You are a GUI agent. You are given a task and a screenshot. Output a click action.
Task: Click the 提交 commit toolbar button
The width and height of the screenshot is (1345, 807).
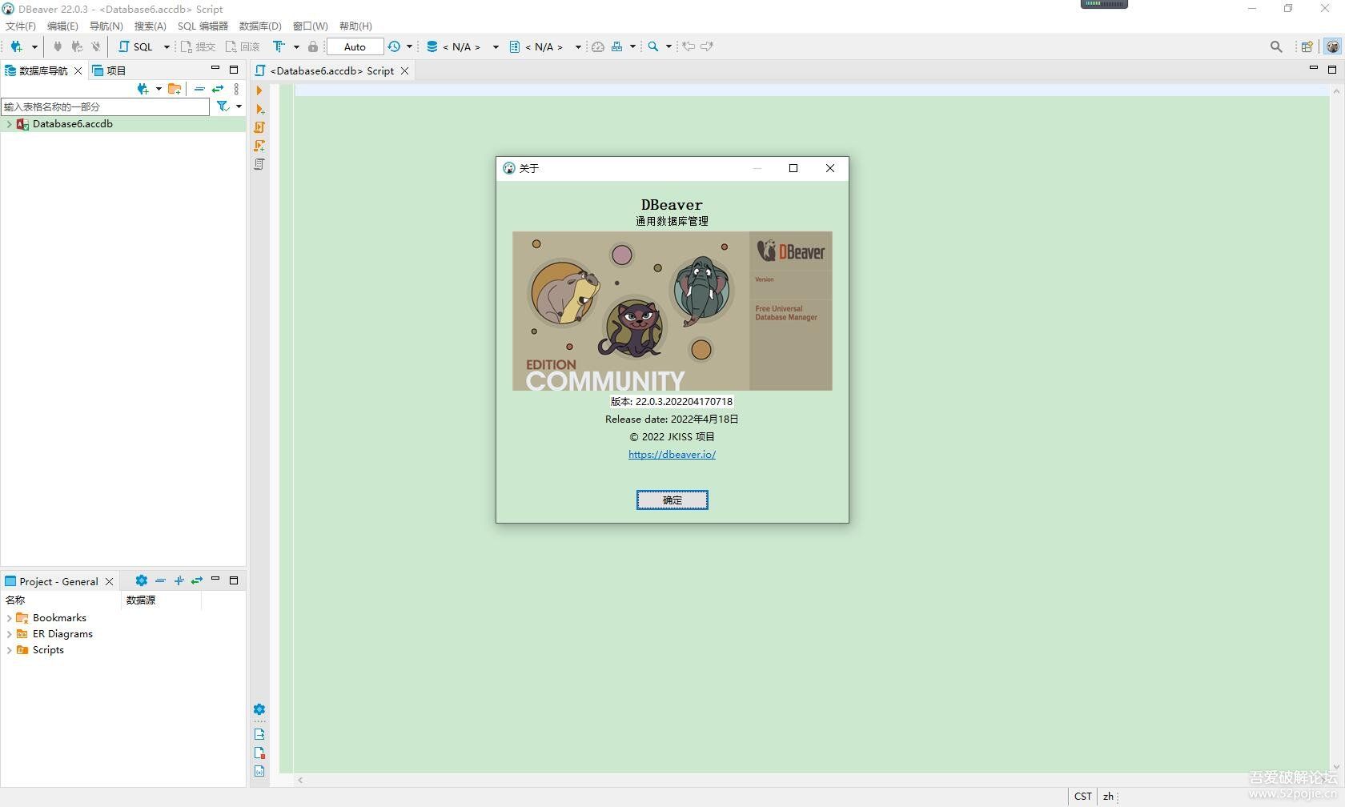tap(198, 46)
